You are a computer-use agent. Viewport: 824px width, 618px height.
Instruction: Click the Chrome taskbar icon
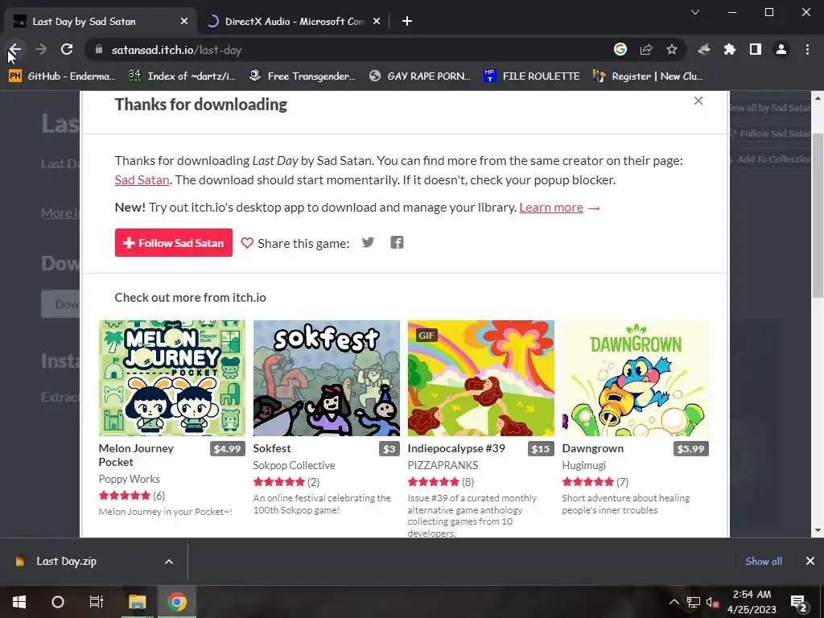click(x=177, y=602)
